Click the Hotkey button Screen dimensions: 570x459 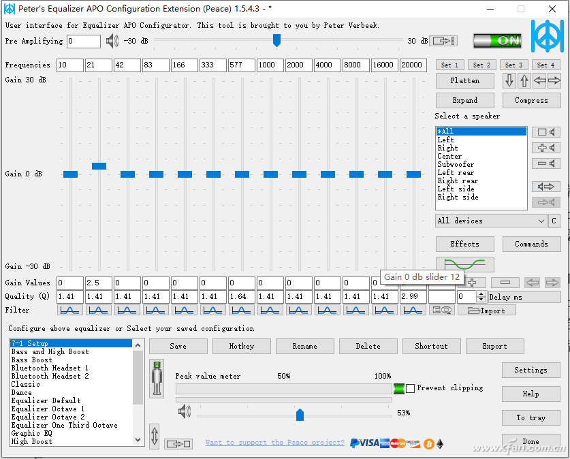pyautogui.click(x=241, y=346)
